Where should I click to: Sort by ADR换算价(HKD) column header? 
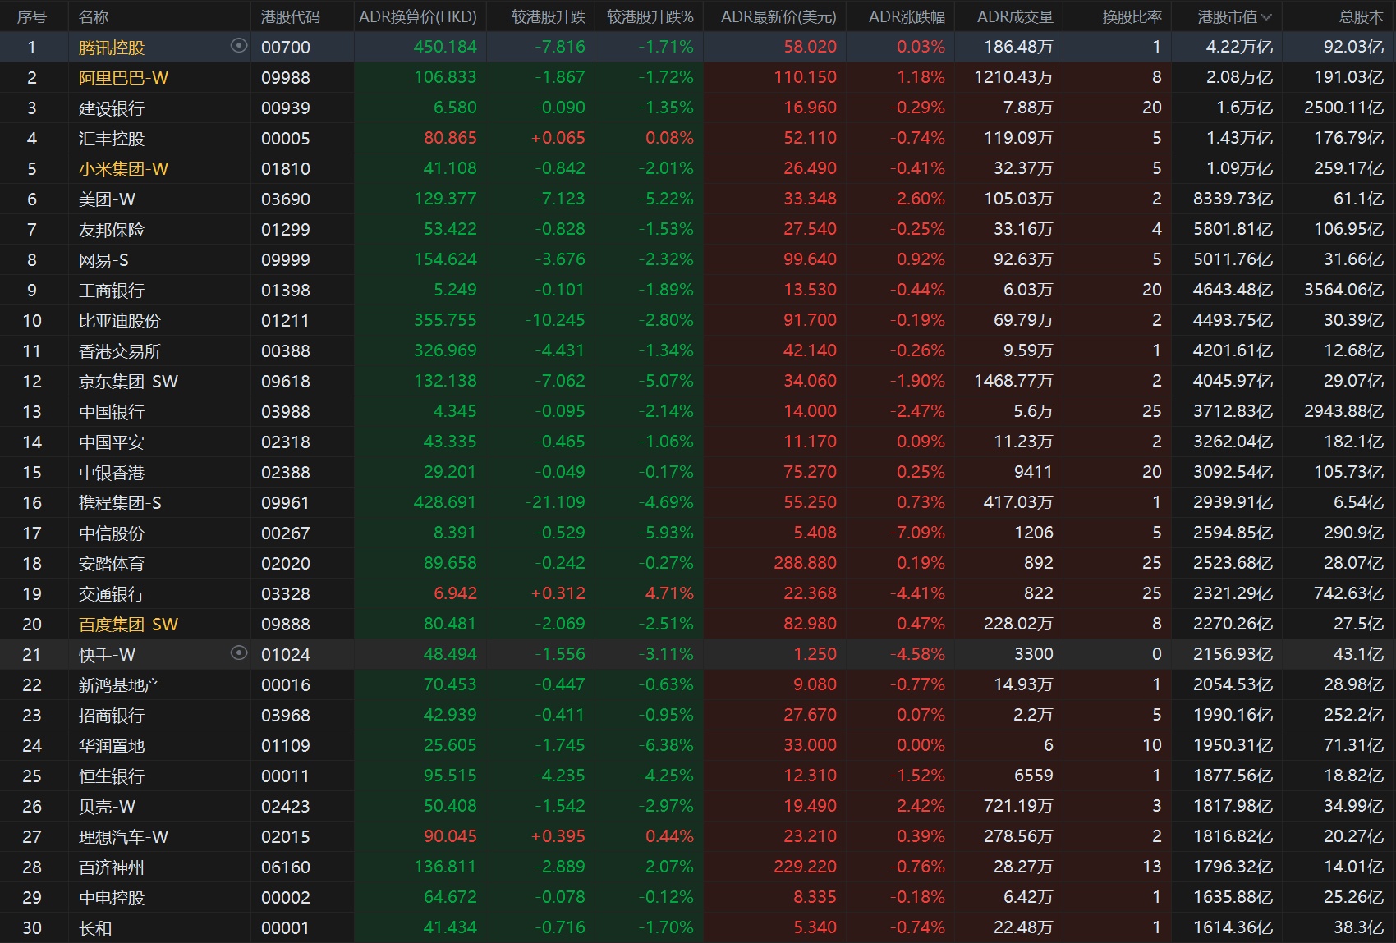click(417, 17)
